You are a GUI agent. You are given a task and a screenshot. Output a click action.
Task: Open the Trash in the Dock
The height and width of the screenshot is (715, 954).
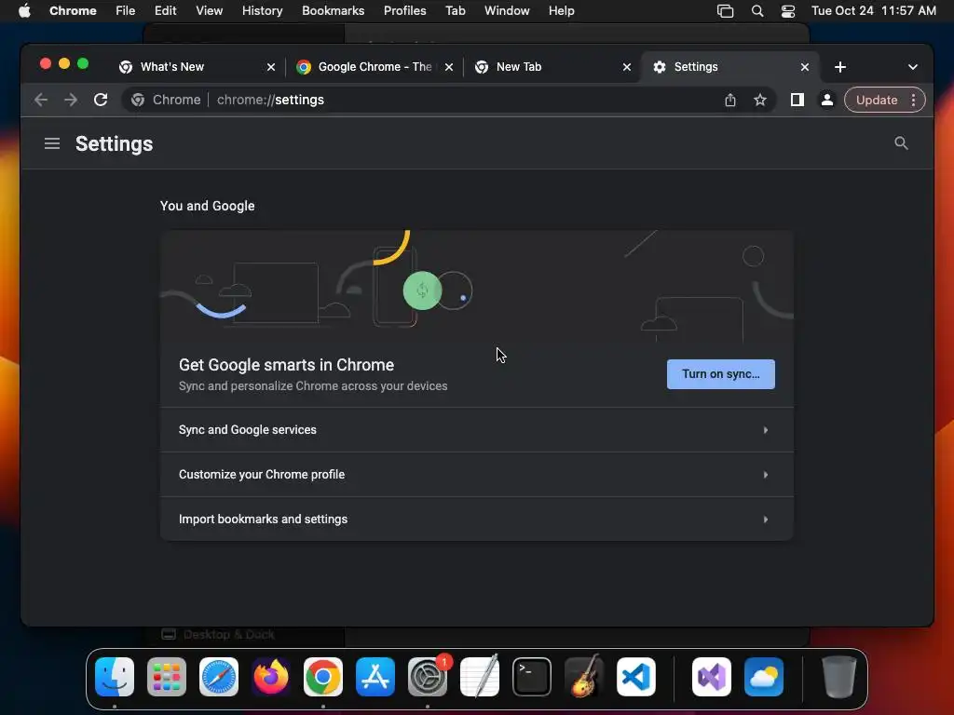click(x=839, y=677)
